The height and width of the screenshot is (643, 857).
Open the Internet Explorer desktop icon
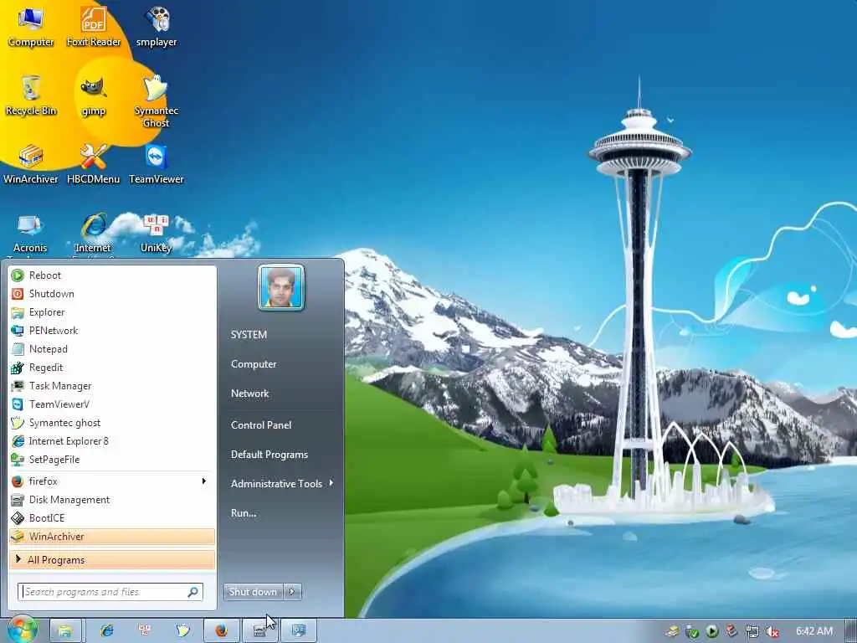tap(94, 234)
